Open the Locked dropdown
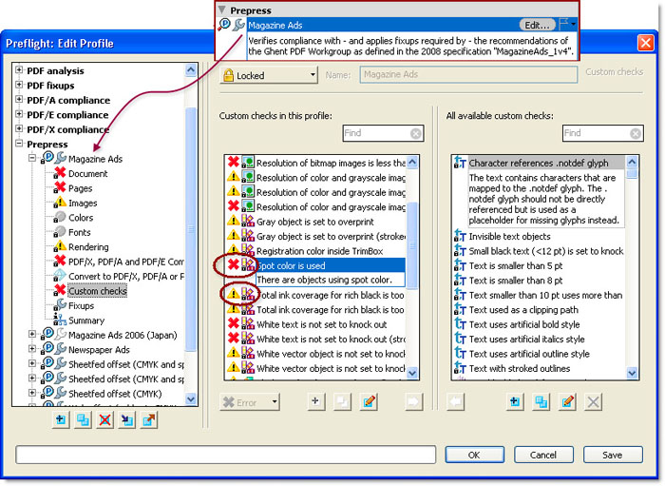 click(x=269, y=75)
